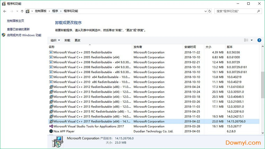Click the view layout icon in toolbar
The width and height of the screenshot is (265, 149).
(246, 40)
